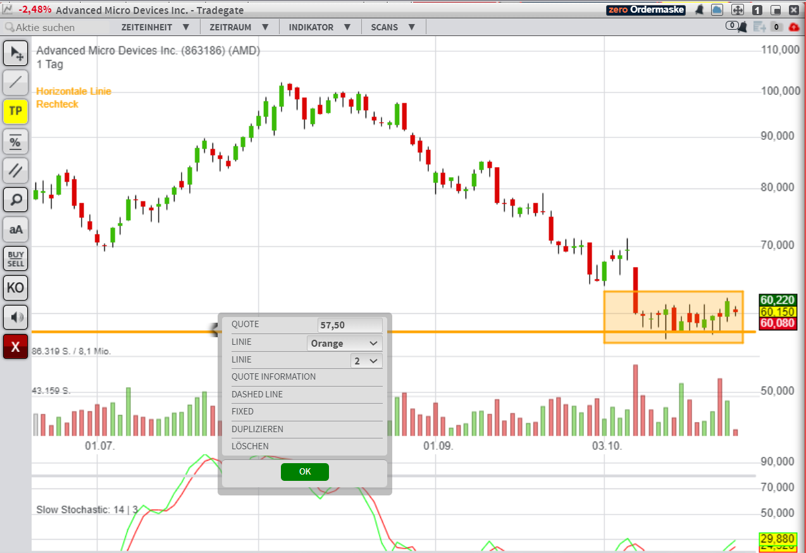Open the LINIE thickness dropdown showing 2
The height and width of the screenshot is (553, 806).
click(x=366, y=361)
